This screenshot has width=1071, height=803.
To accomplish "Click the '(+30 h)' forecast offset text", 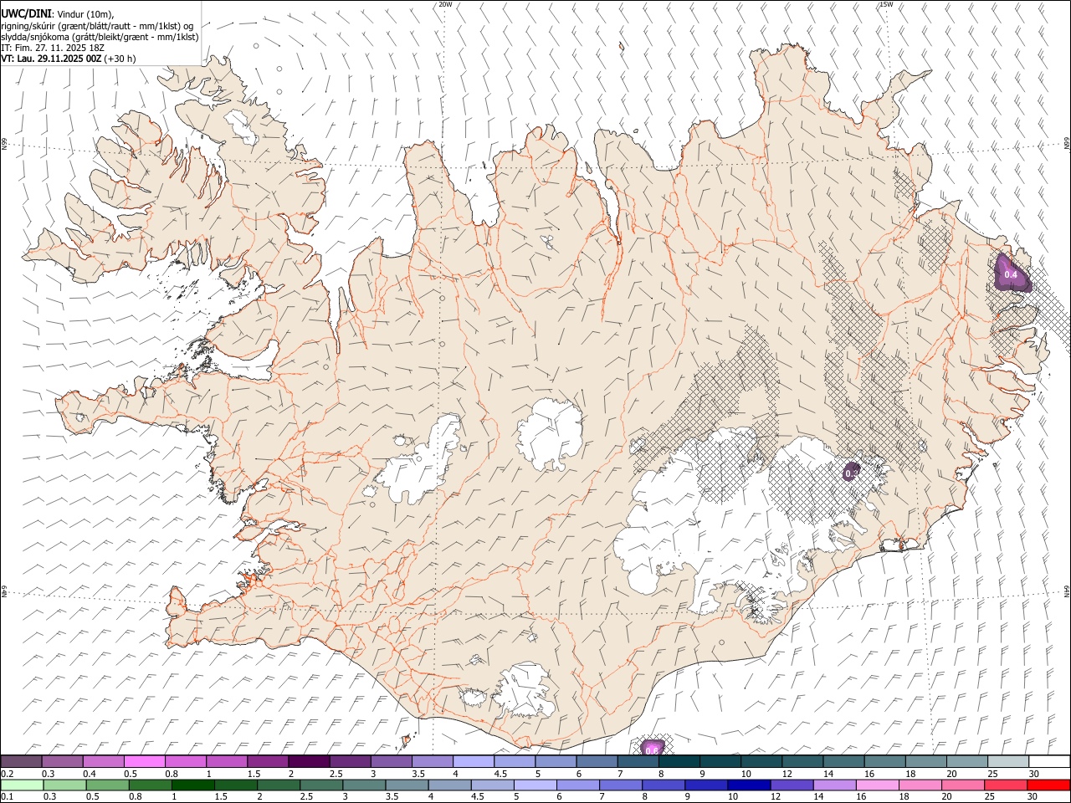I will [x=120, y=59].
